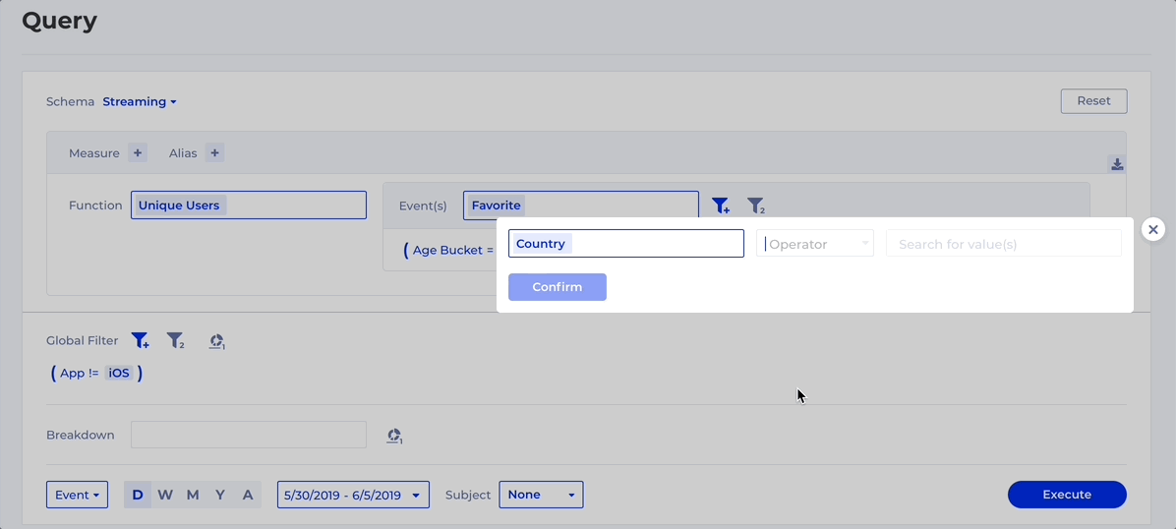Click the Function field with Unique Users
The width and height of the screenshot is (1176, 529).
[x=248, y=205]
